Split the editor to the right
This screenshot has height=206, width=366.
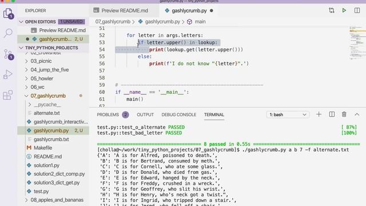pos(357,10)
